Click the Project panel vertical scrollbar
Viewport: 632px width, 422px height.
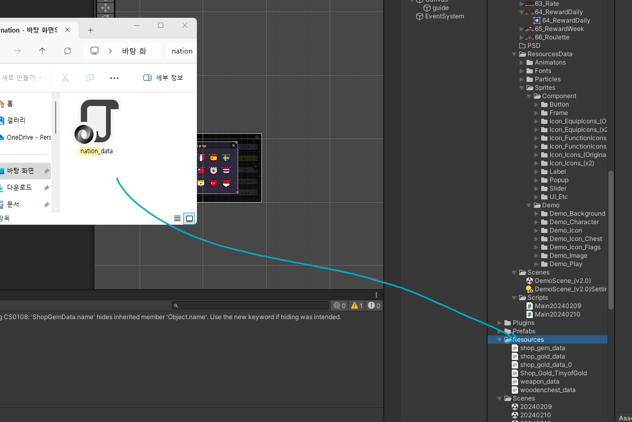coord(610,239)
